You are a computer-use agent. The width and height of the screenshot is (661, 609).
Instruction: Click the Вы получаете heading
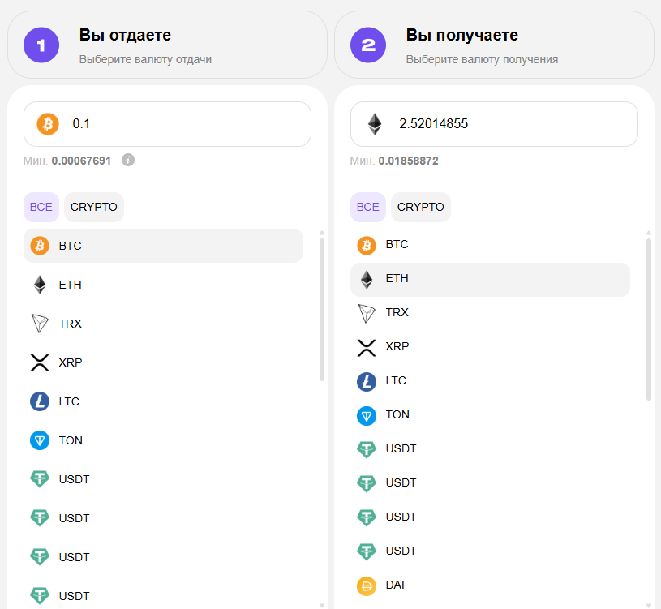click(462, 35)
